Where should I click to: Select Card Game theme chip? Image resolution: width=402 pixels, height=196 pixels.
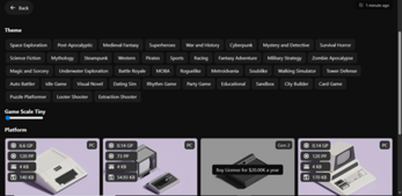330,84
